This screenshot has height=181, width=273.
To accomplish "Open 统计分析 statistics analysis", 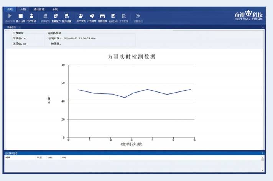I will 113,18.
